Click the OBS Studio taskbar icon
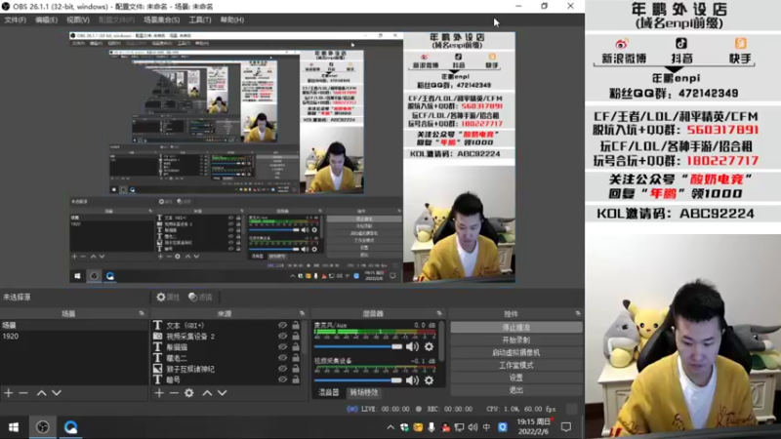 tap(43, 427)
